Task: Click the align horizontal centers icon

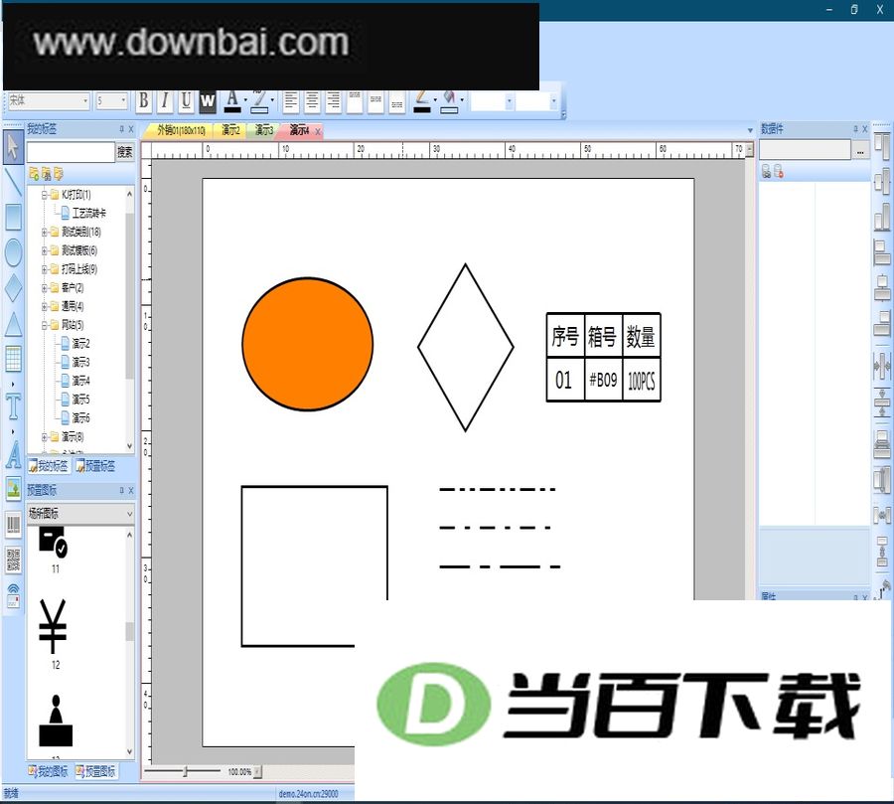Action: pos(881,287)
